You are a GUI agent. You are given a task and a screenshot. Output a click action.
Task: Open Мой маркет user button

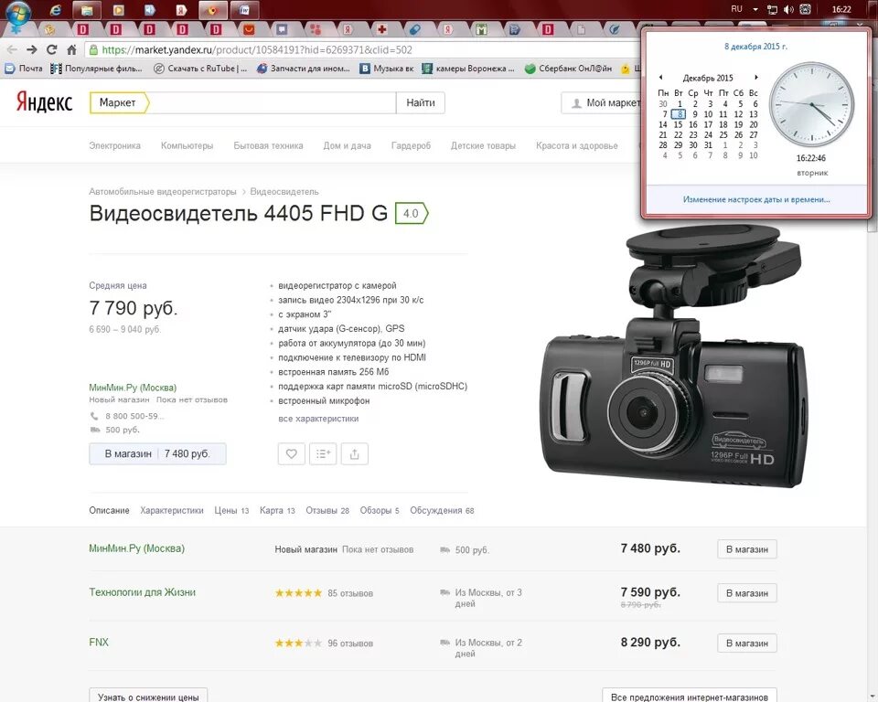coord(602,103)
